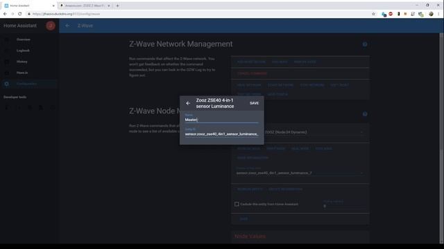Open help icon for Z-Wave Node Management
Screen dimensions: 444x249
pos(365,114)
